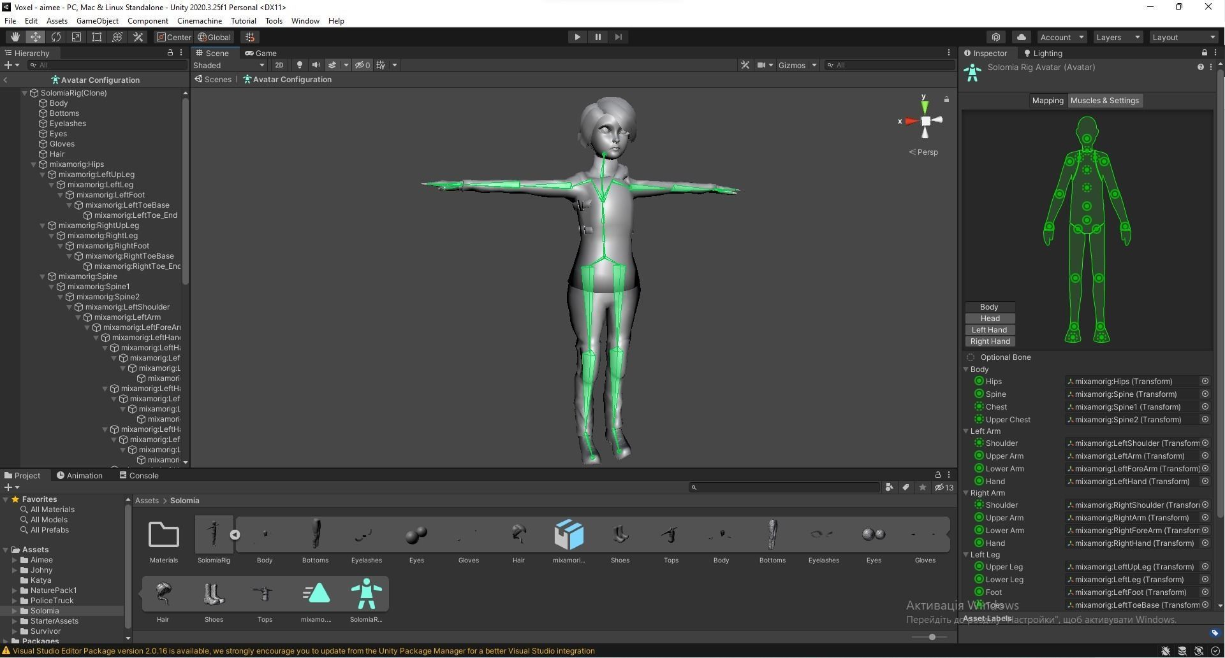Screen dimensions: 1225x658
Task: Filter project search by label icon
Action: [906, 487]
